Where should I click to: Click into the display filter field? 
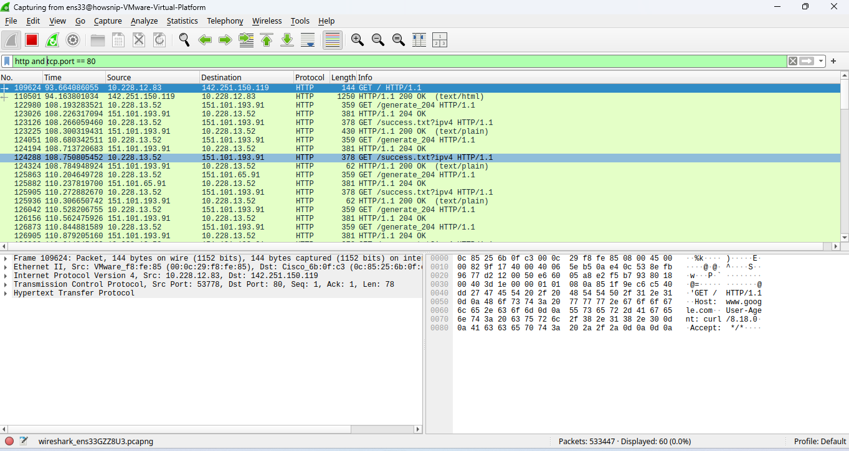399,62
